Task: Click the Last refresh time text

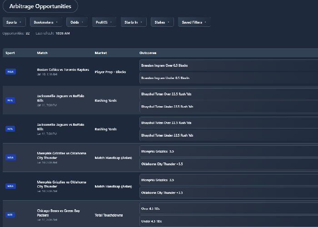Action: coord(53,33)
